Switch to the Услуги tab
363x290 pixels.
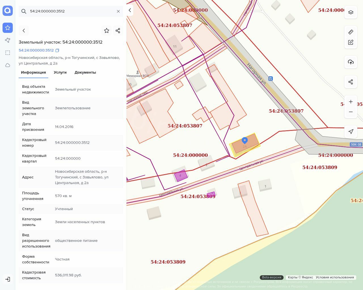pos(60,72)
